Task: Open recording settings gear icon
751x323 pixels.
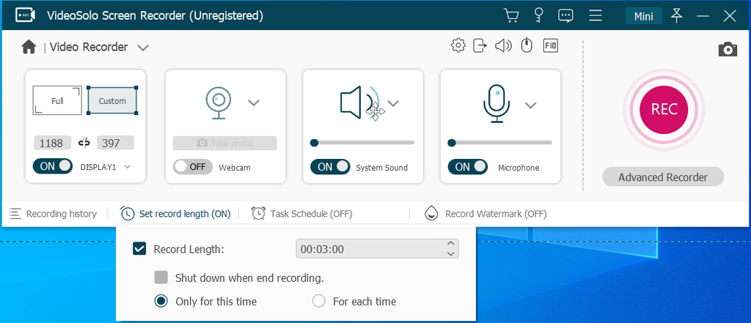Action: pyautogui.click(x=458, y=45)
